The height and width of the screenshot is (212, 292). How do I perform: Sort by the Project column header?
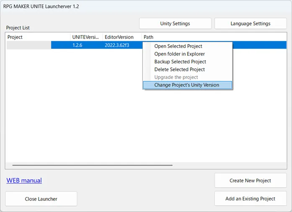tap(38, 37)
